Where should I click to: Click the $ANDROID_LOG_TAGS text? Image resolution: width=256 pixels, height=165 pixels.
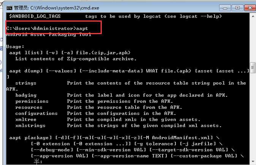(x=35, y=16)
